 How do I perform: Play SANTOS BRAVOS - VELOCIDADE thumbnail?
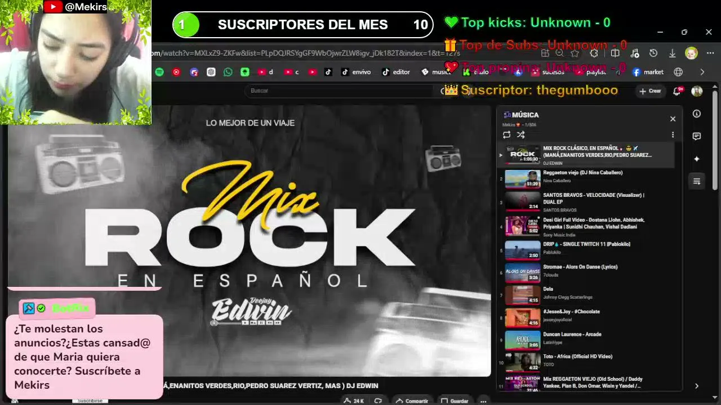click(x=522, y=201)
